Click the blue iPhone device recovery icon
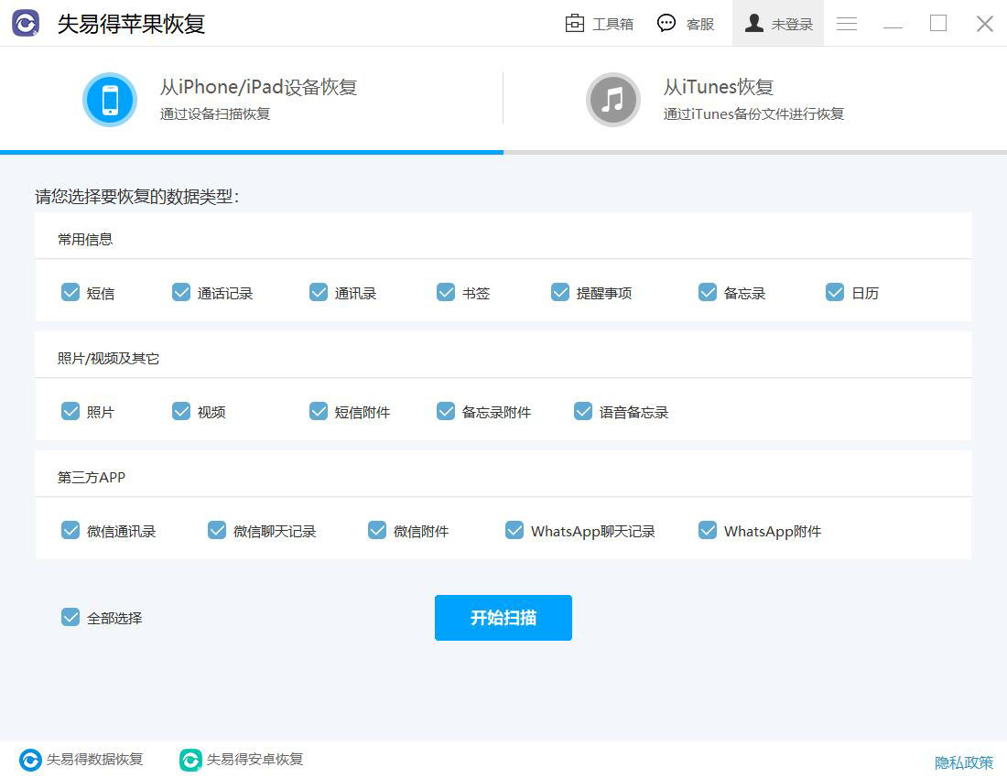Image resolution: width=1007 pixels, height=778 pixels. pos(110,100)
